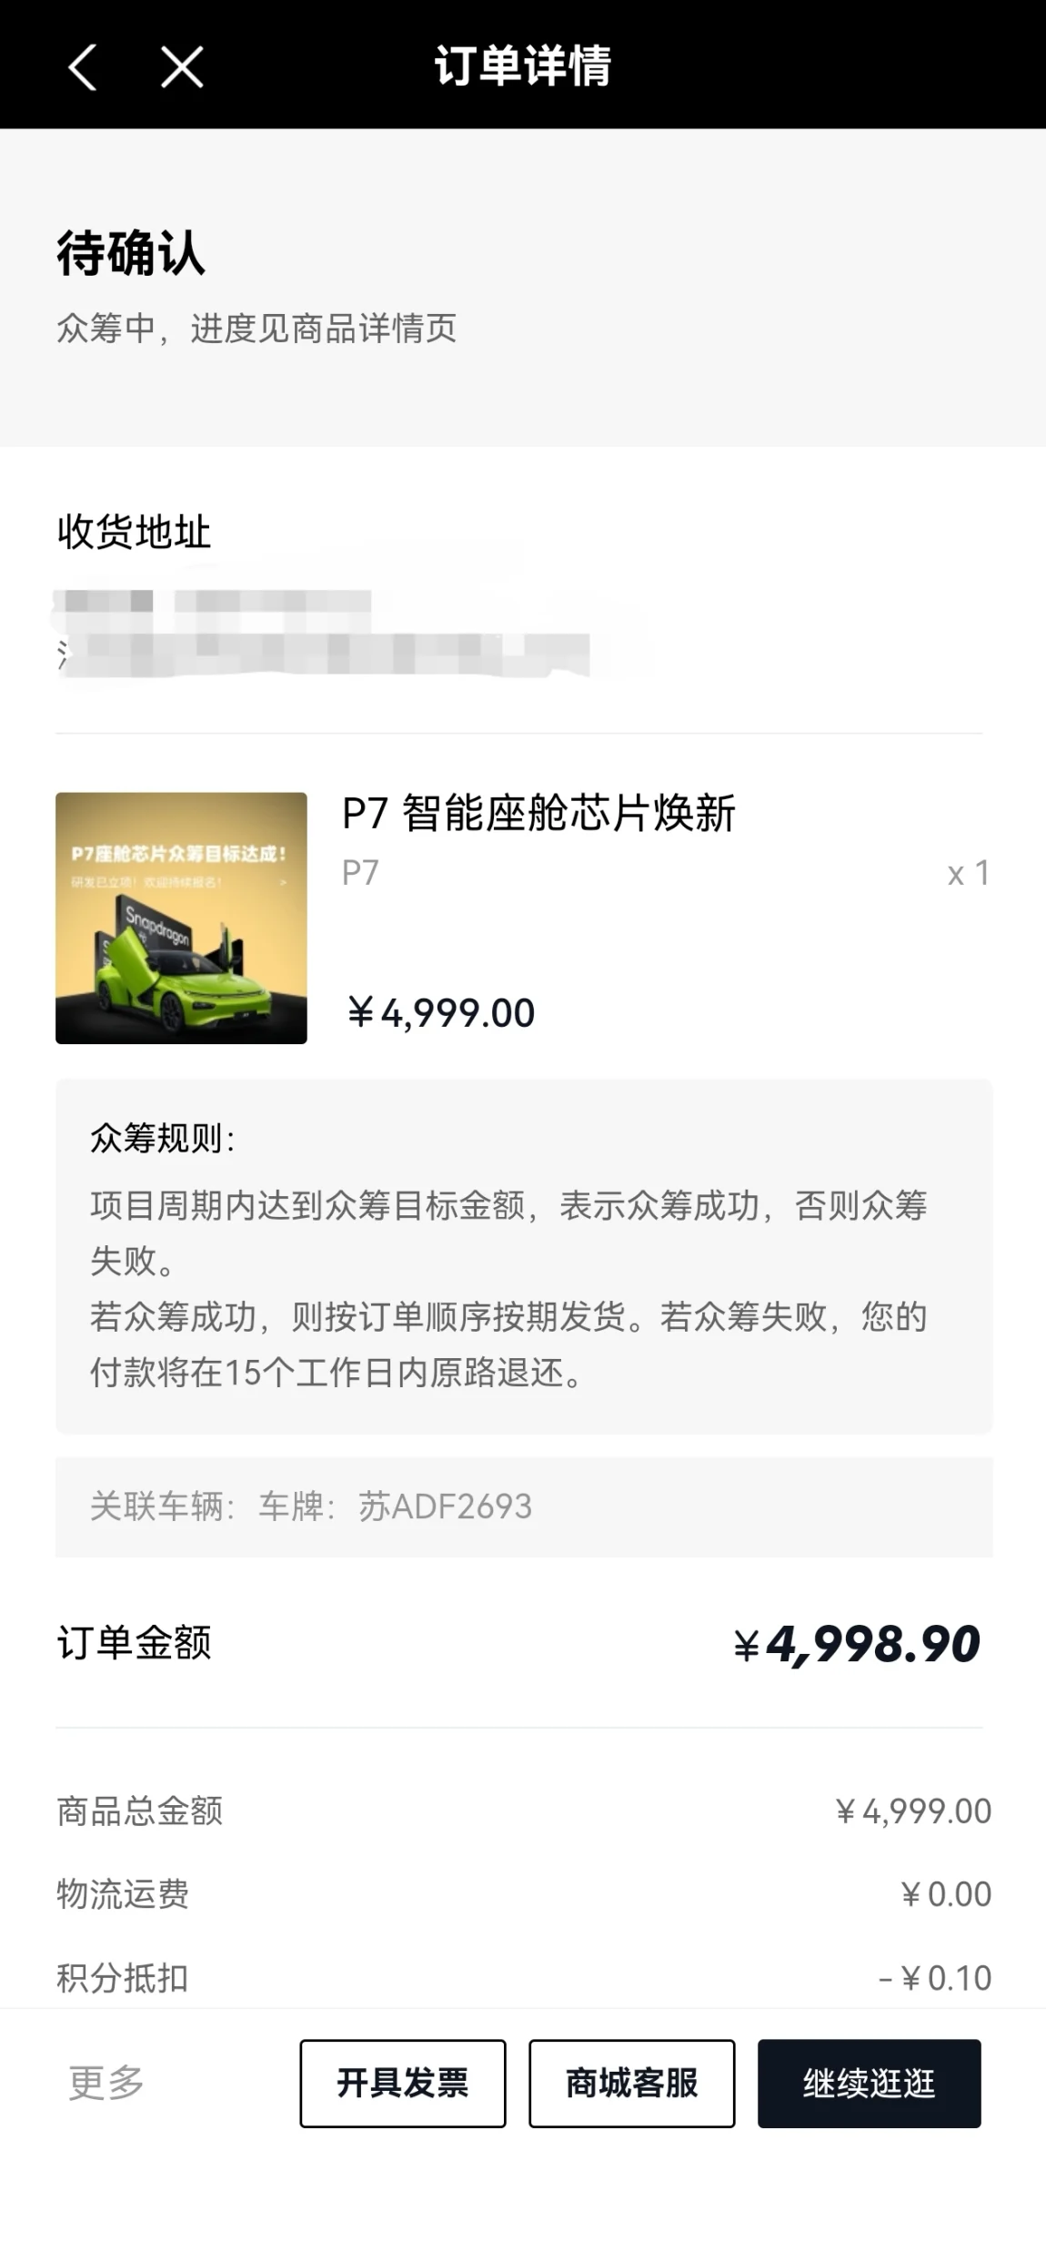This screenshot has width=1046, height=2252.
Task: Open the P7 chip product thumbnail
Action: (181, 918)
